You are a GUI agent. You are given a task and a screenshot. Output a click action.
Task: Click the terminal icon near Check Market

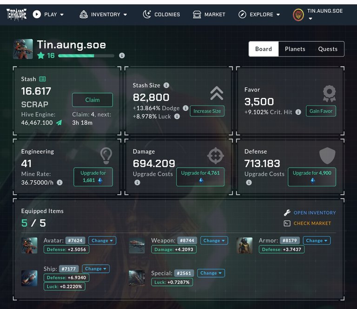tap(287, 224)
